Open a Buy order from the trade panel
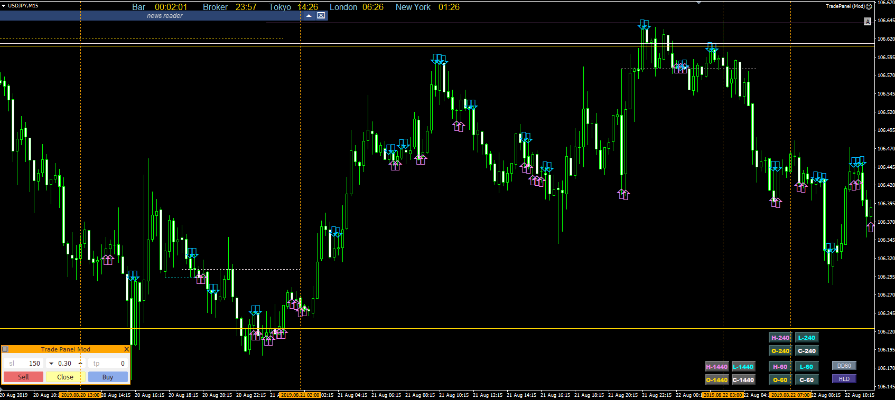895x400 pixels. pyautogui.click(x=108, y=377)
